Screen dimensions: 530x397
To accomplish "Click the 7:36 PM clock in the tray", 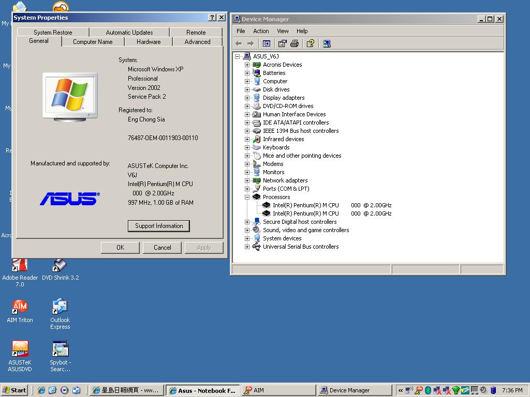I will click(512, 390).
